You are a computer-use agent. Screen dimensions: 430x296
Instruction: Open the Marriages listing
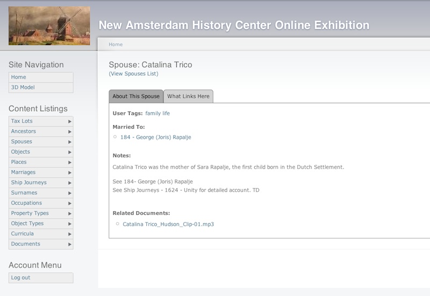click(x=23, y=172)
